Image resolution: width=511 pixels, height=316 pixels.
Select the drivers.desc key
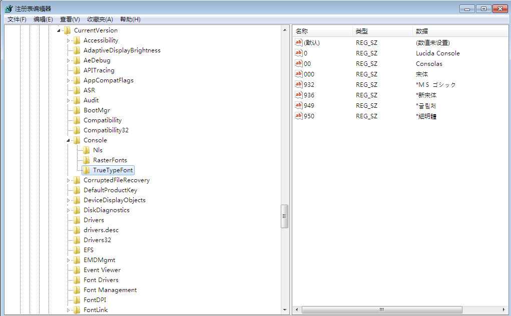click(x=101, y=230)
